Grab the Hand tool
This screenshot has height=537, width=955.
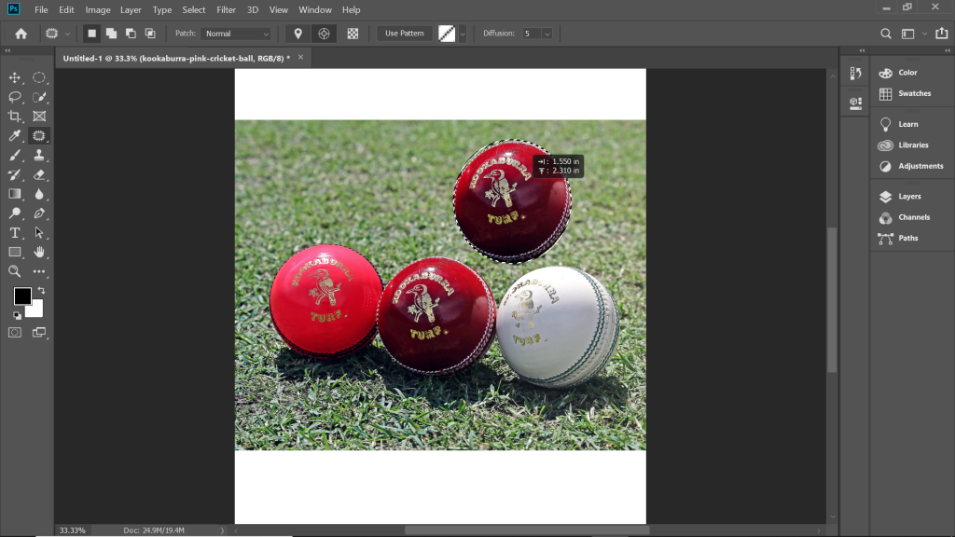tap(39, 251)
